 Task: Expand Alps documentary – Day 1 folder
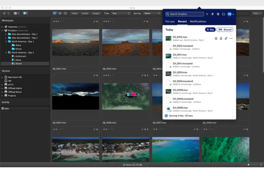click(6, 34)
